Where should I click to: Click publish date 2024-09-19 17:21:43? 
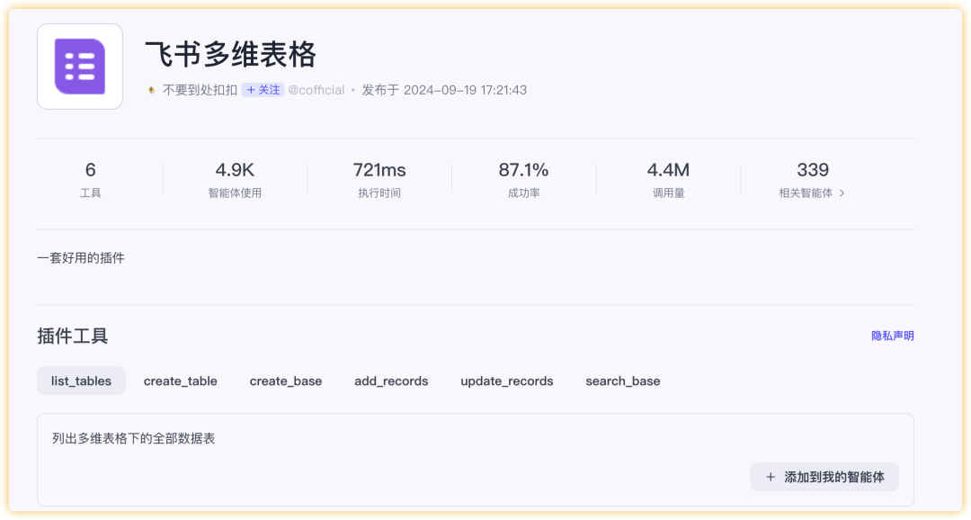(x=465, y=90)
